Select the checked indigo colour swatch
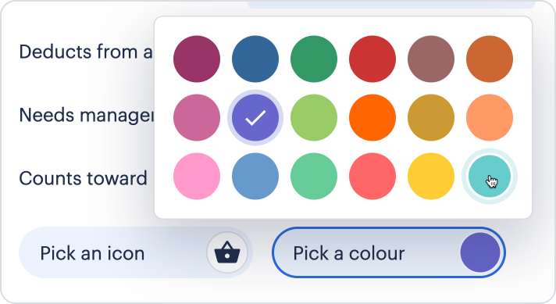 pyautogui.click(x=255, y=117)
